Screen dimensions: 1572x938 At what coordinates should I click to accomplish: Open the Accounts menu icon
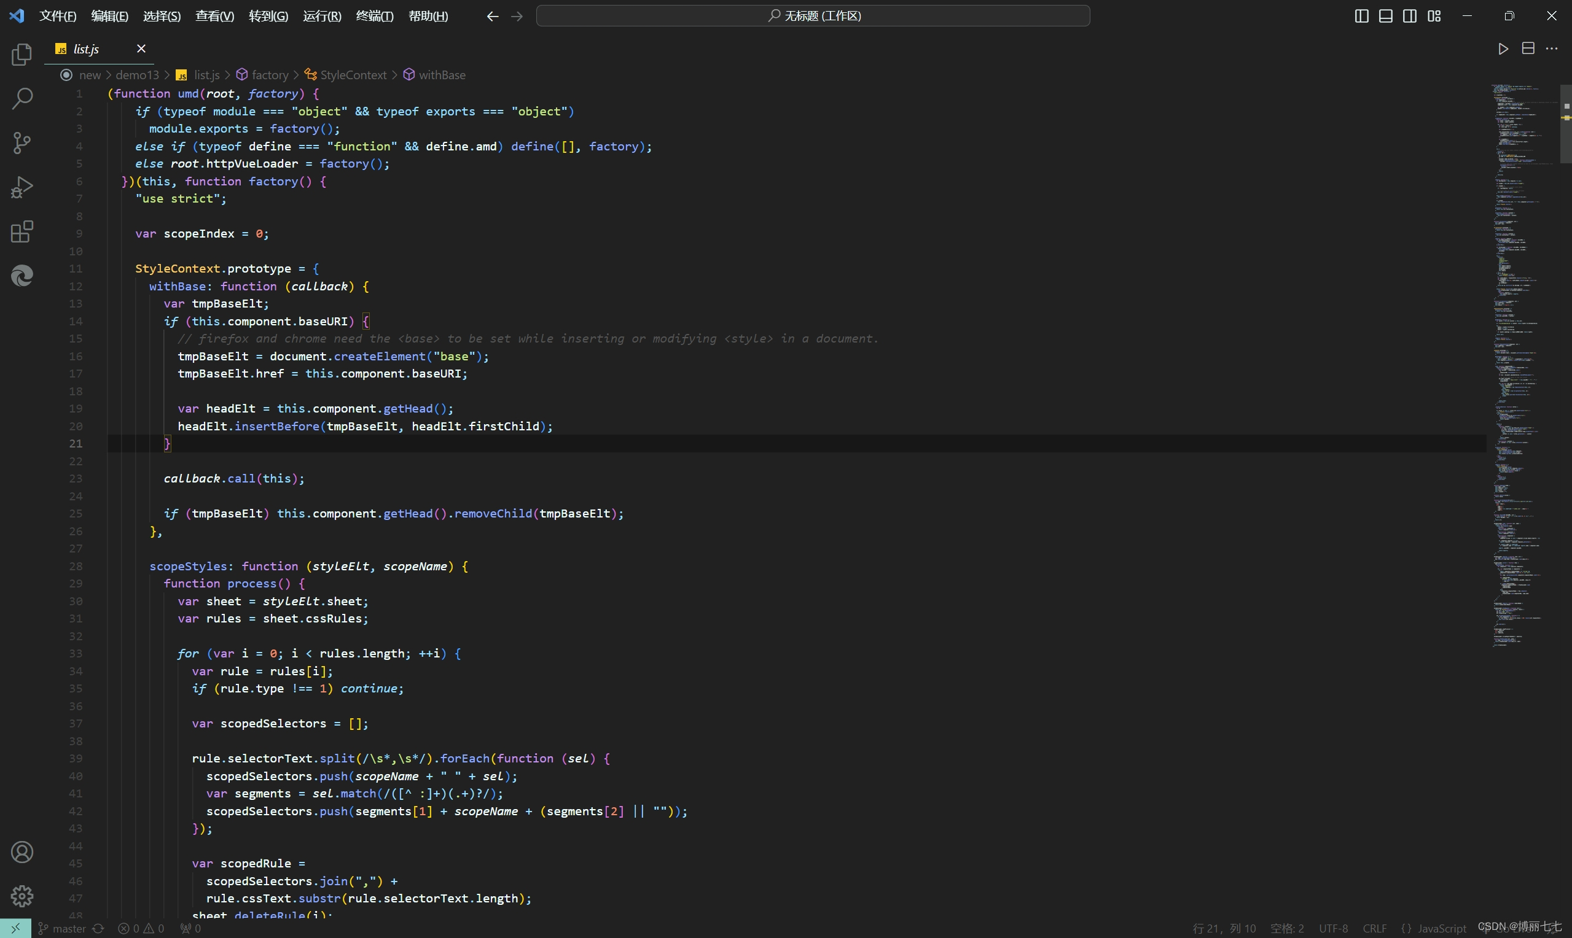(22, 852)
